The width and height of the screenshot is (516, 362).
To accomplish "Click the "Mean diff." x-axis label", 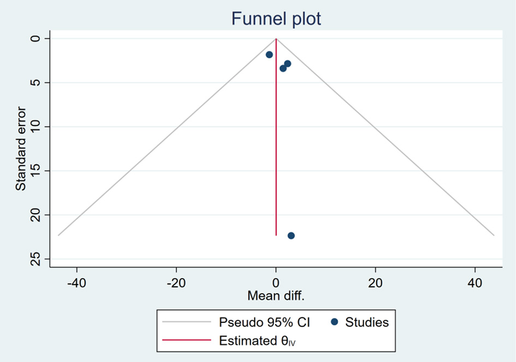I will pos(276,296).
